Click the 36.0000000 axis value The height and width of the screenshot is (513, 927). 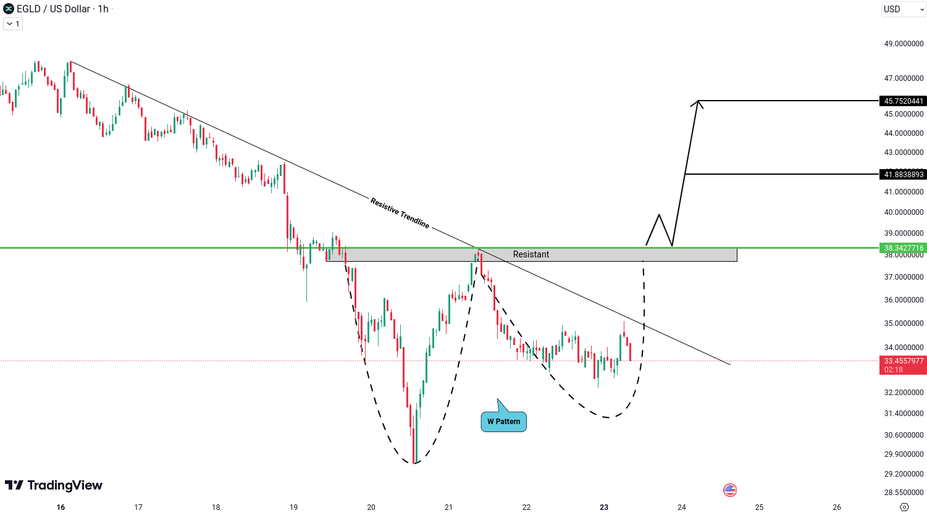(904, 300)
